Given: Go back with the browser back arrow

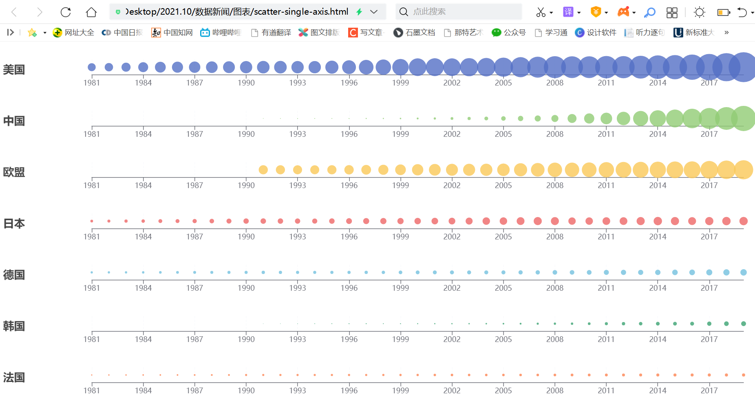Looking at the screenshot, I should pyautogui.click(x=14, y=12).
